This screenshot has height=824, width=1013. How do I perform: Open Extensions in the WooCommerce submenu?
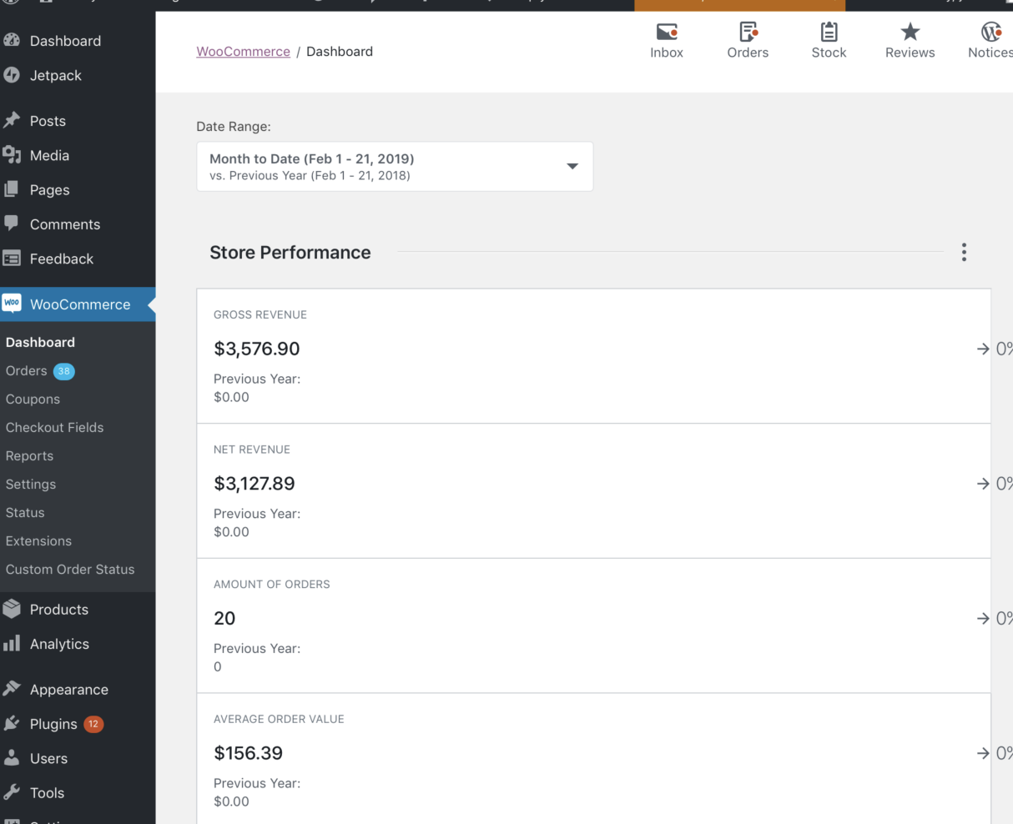(x=38, y=540)
